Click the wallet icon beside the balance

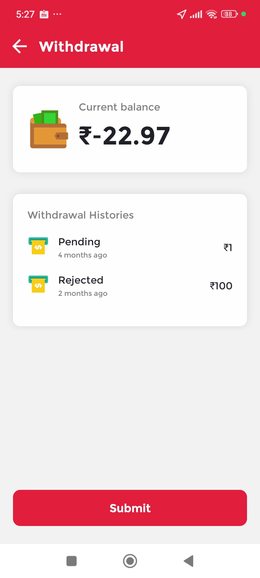pos(49,129)
